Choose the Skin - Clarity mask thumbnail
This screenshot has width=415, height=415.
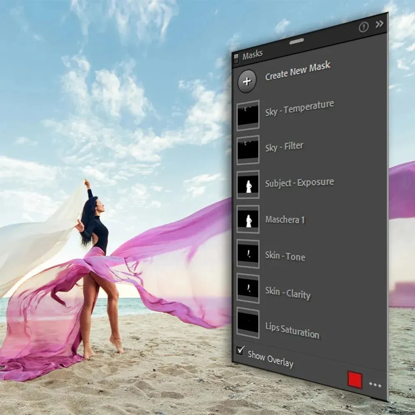pos(248,288)
